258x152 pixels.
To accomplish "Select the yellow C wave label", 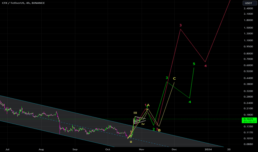I will pyautogui.click(x=174, y=78).
